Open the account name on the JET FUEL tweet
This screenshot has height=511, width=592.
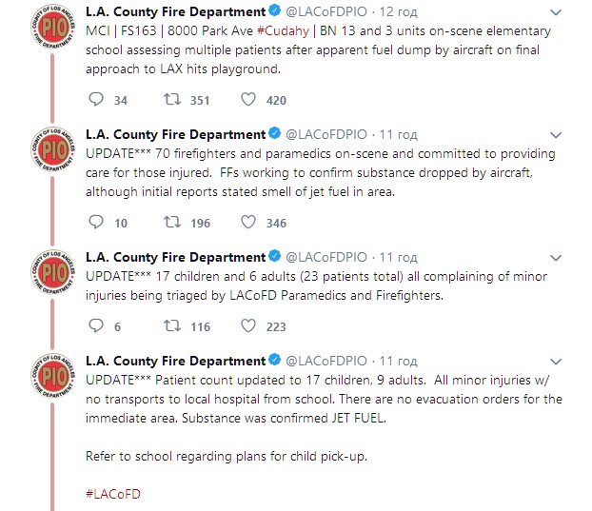point(175,361)
